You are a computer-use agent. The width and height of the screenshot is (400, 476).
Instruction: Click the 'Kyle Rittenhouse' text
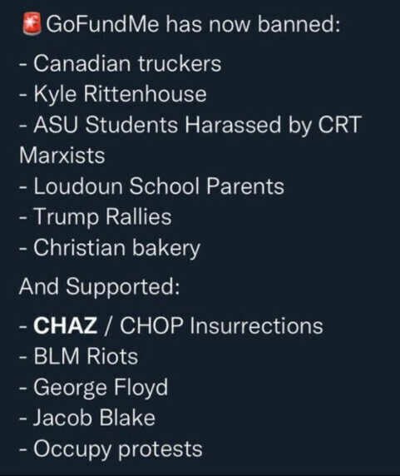click(x=120, y=93)
